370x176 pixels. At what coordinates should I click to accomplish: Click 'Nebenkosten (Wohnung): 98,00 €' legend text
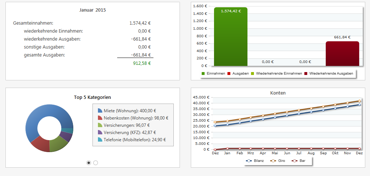pyautogui.click(x=136, y=118)
